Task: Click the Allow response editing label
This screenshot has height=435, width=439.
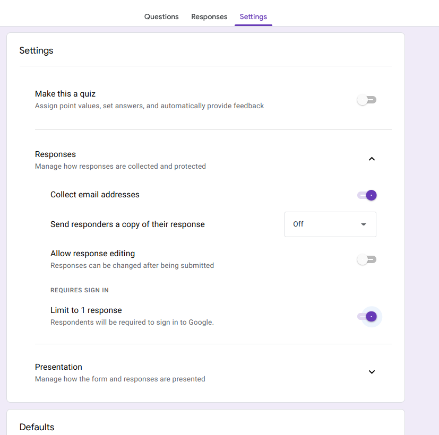Action: (93, 254)
